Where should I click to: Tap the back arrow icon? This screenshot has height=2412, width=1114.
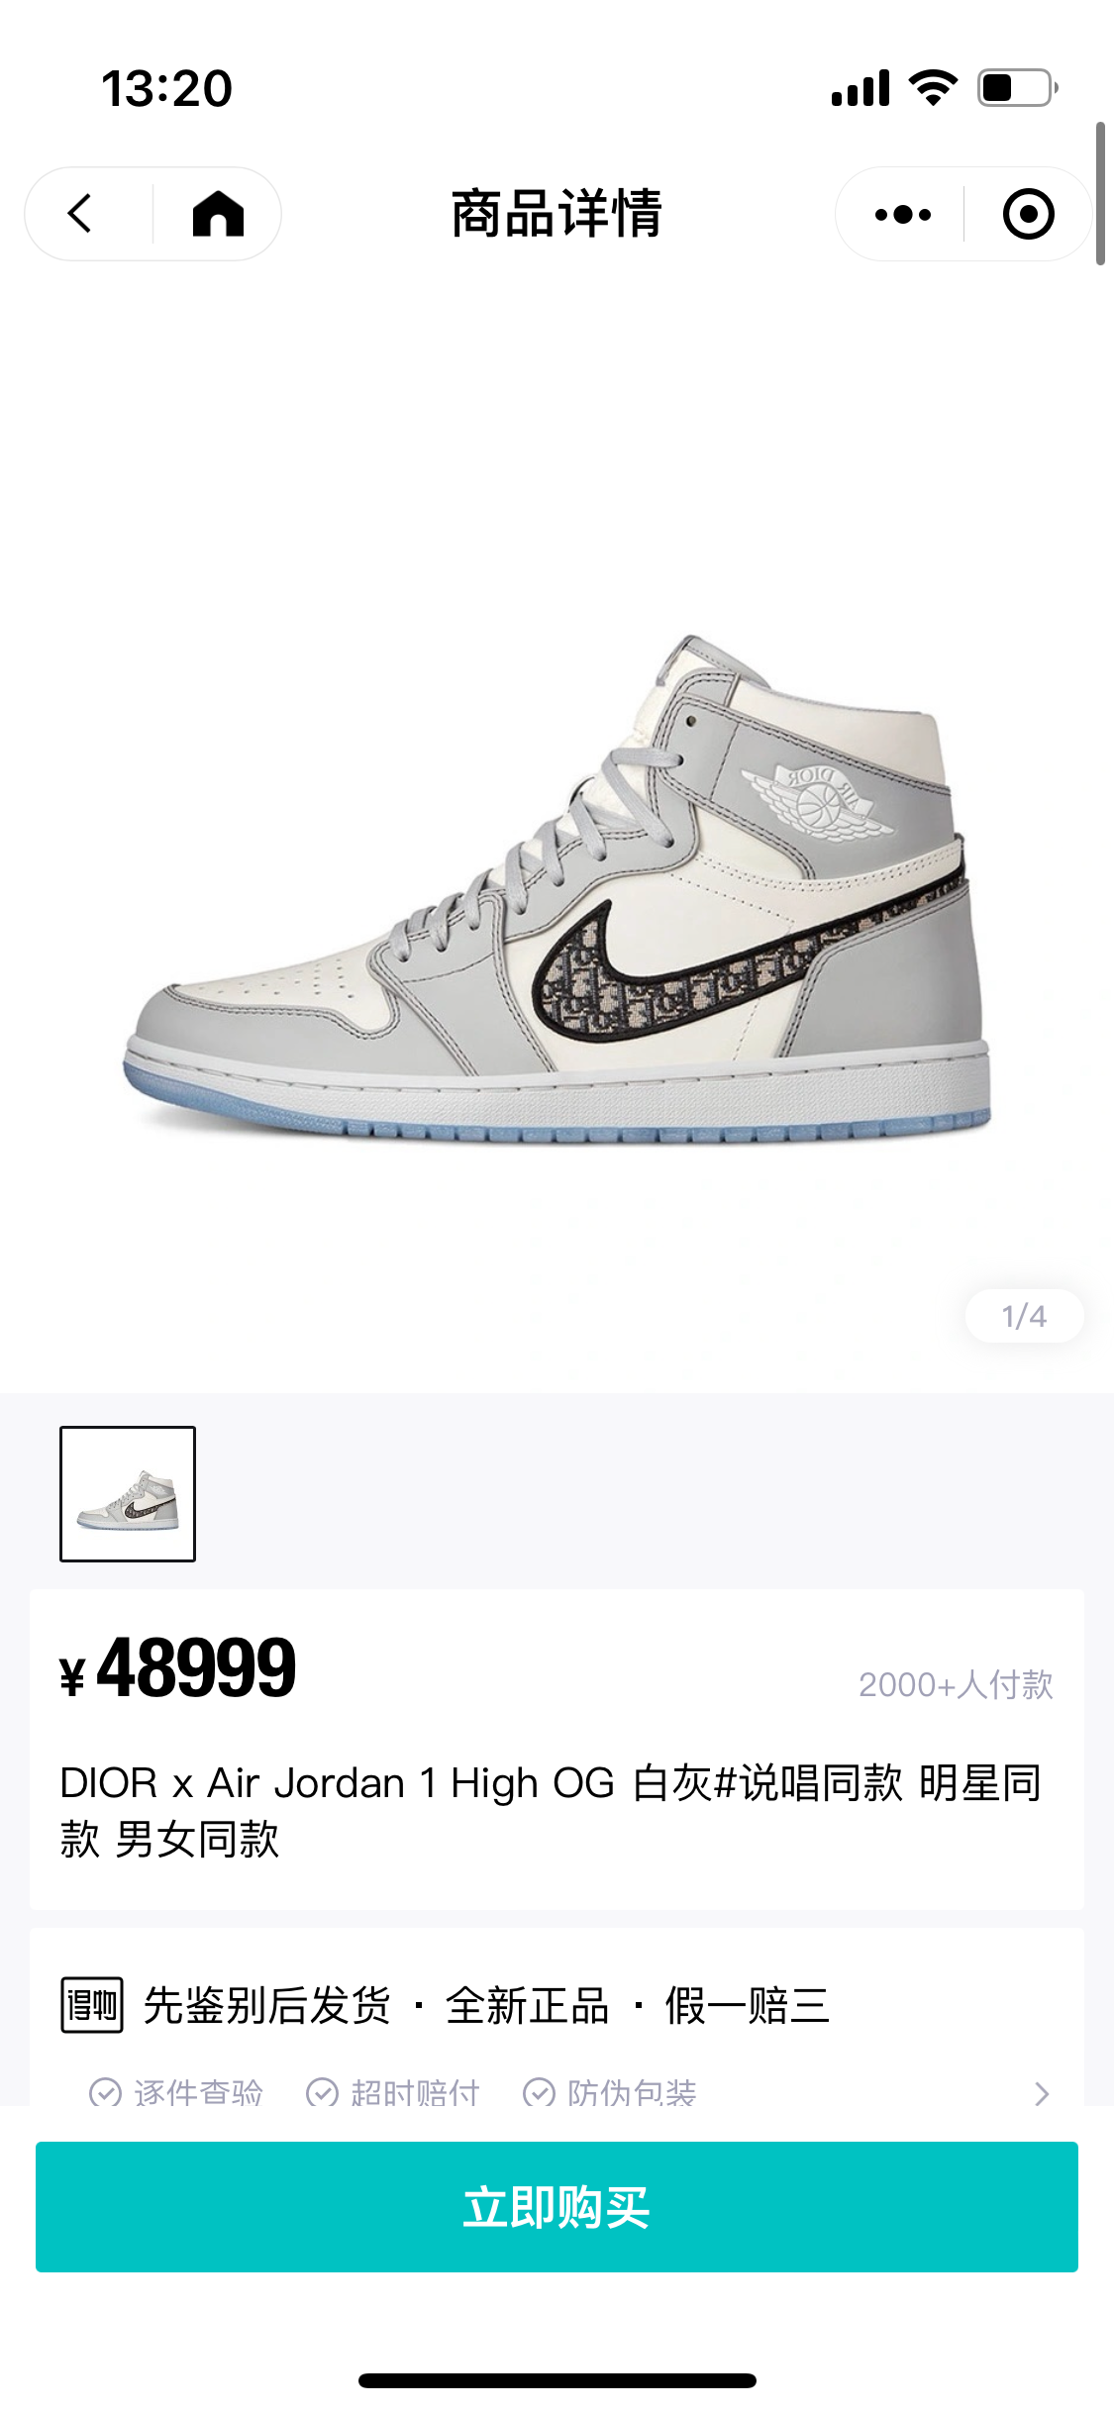[x=79, y=214]
